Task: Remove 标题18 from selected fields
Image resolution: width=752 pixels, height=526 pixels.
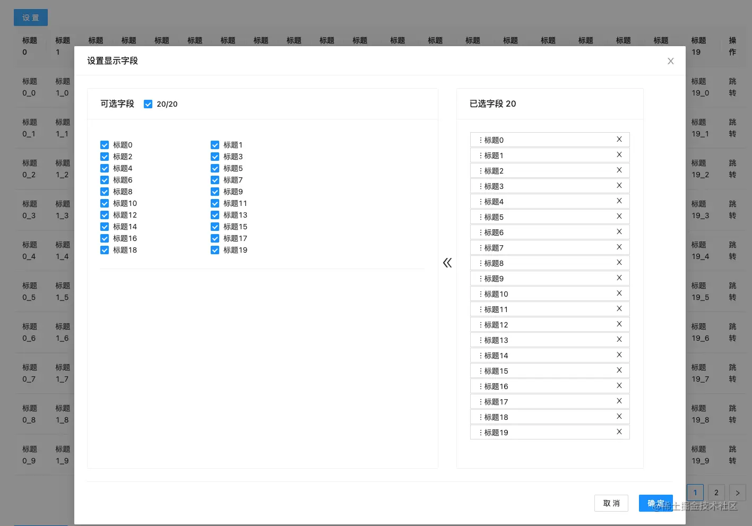Action: coord(619,417)
